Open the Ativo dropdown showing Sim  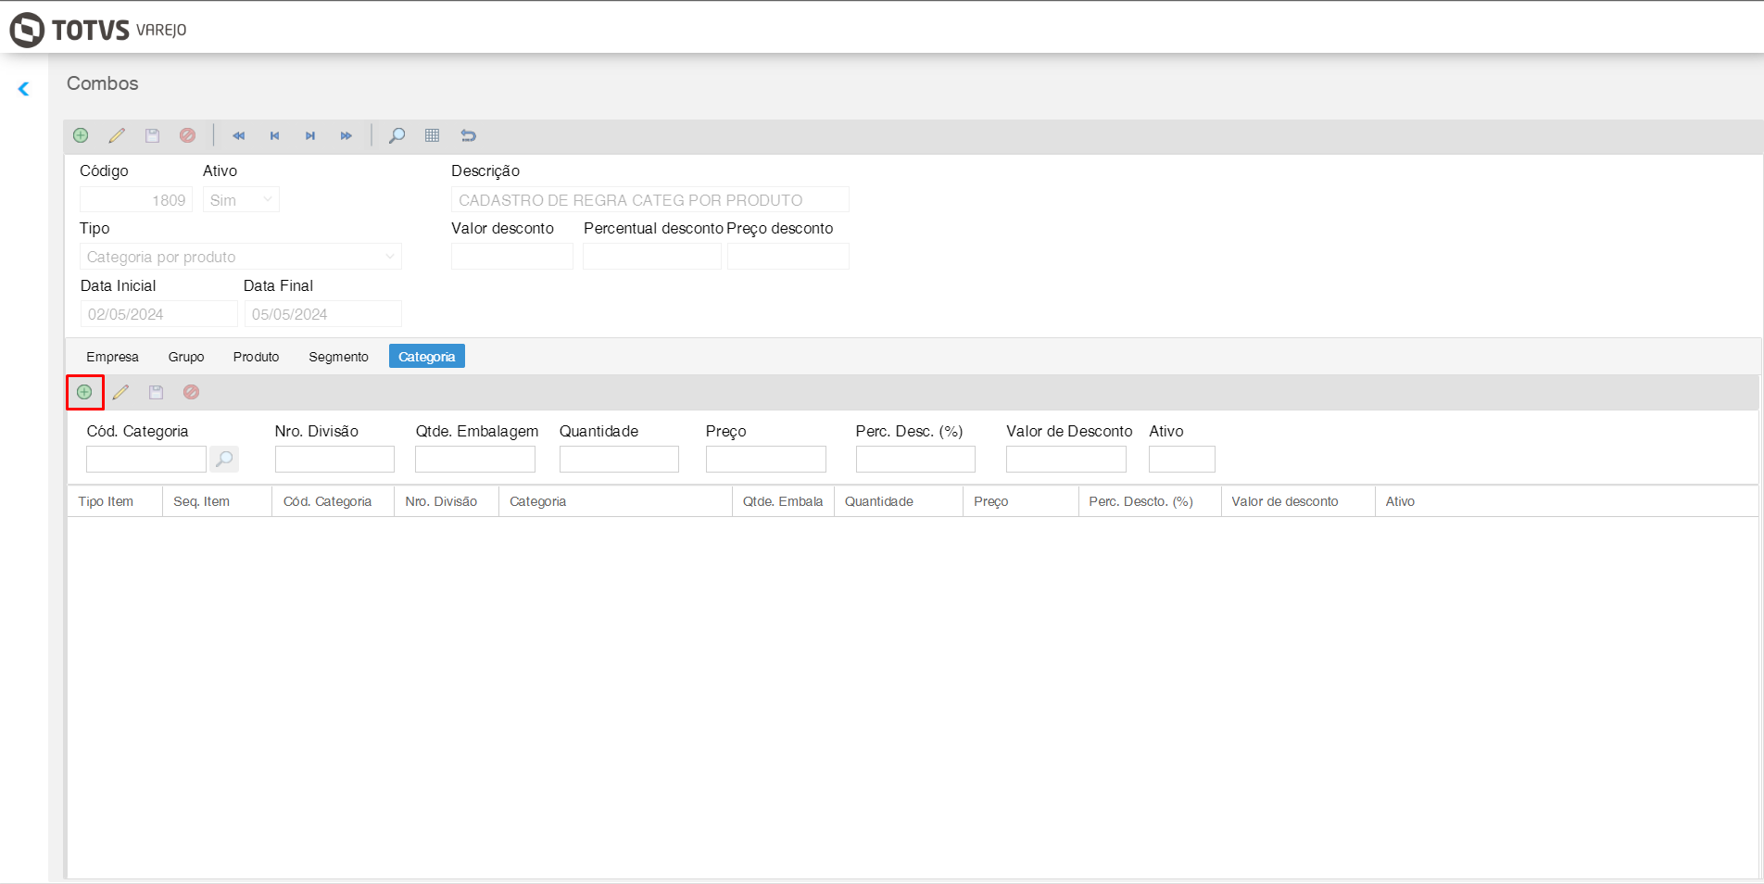pyautogui.click(x=241, y=200)
